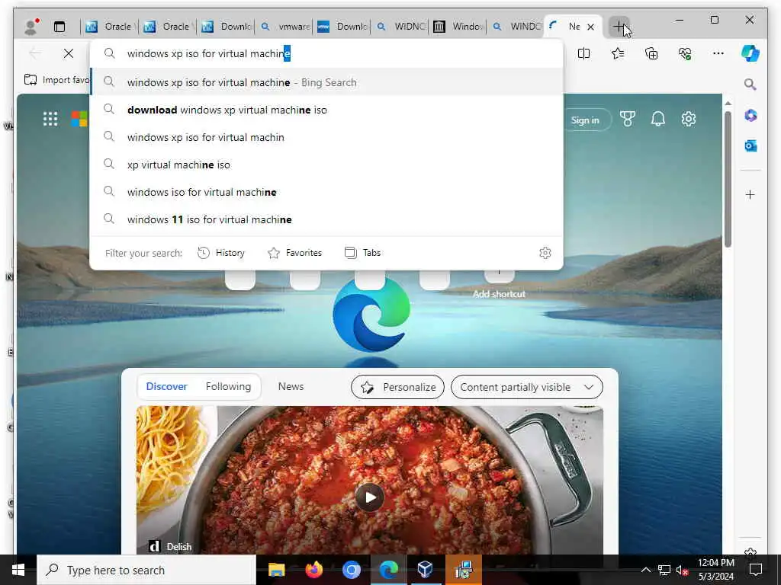Select 'windows xp iso for virtual machin' suggestion

point(326,137)
